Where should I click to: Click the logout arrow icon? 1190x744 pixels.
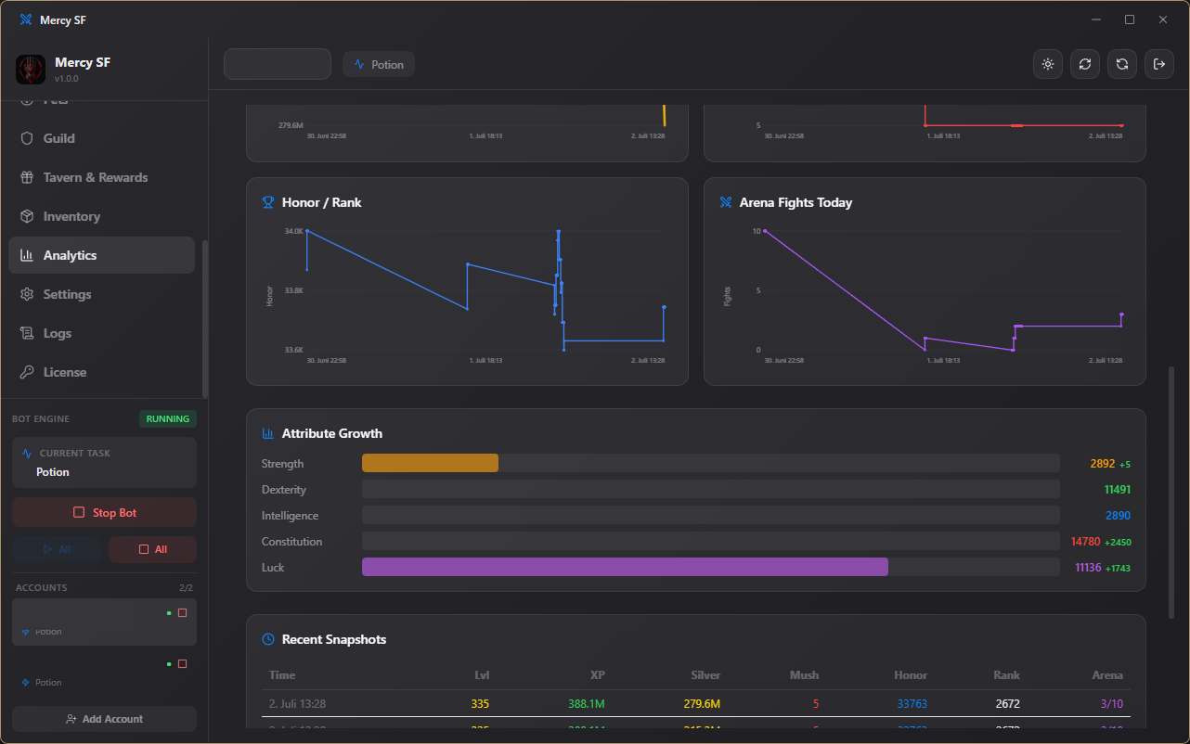(x=1159, y=64)
